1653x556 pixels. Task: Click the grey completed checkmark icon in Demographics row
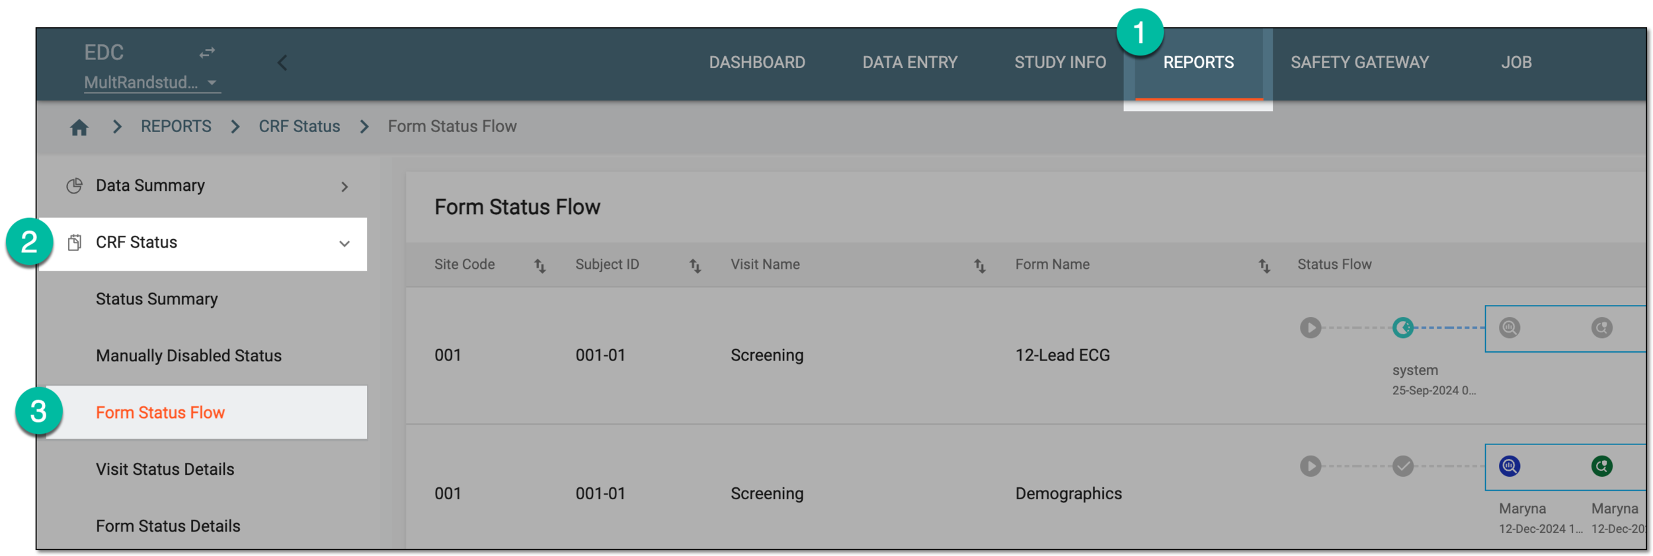tap(1402, 466)
